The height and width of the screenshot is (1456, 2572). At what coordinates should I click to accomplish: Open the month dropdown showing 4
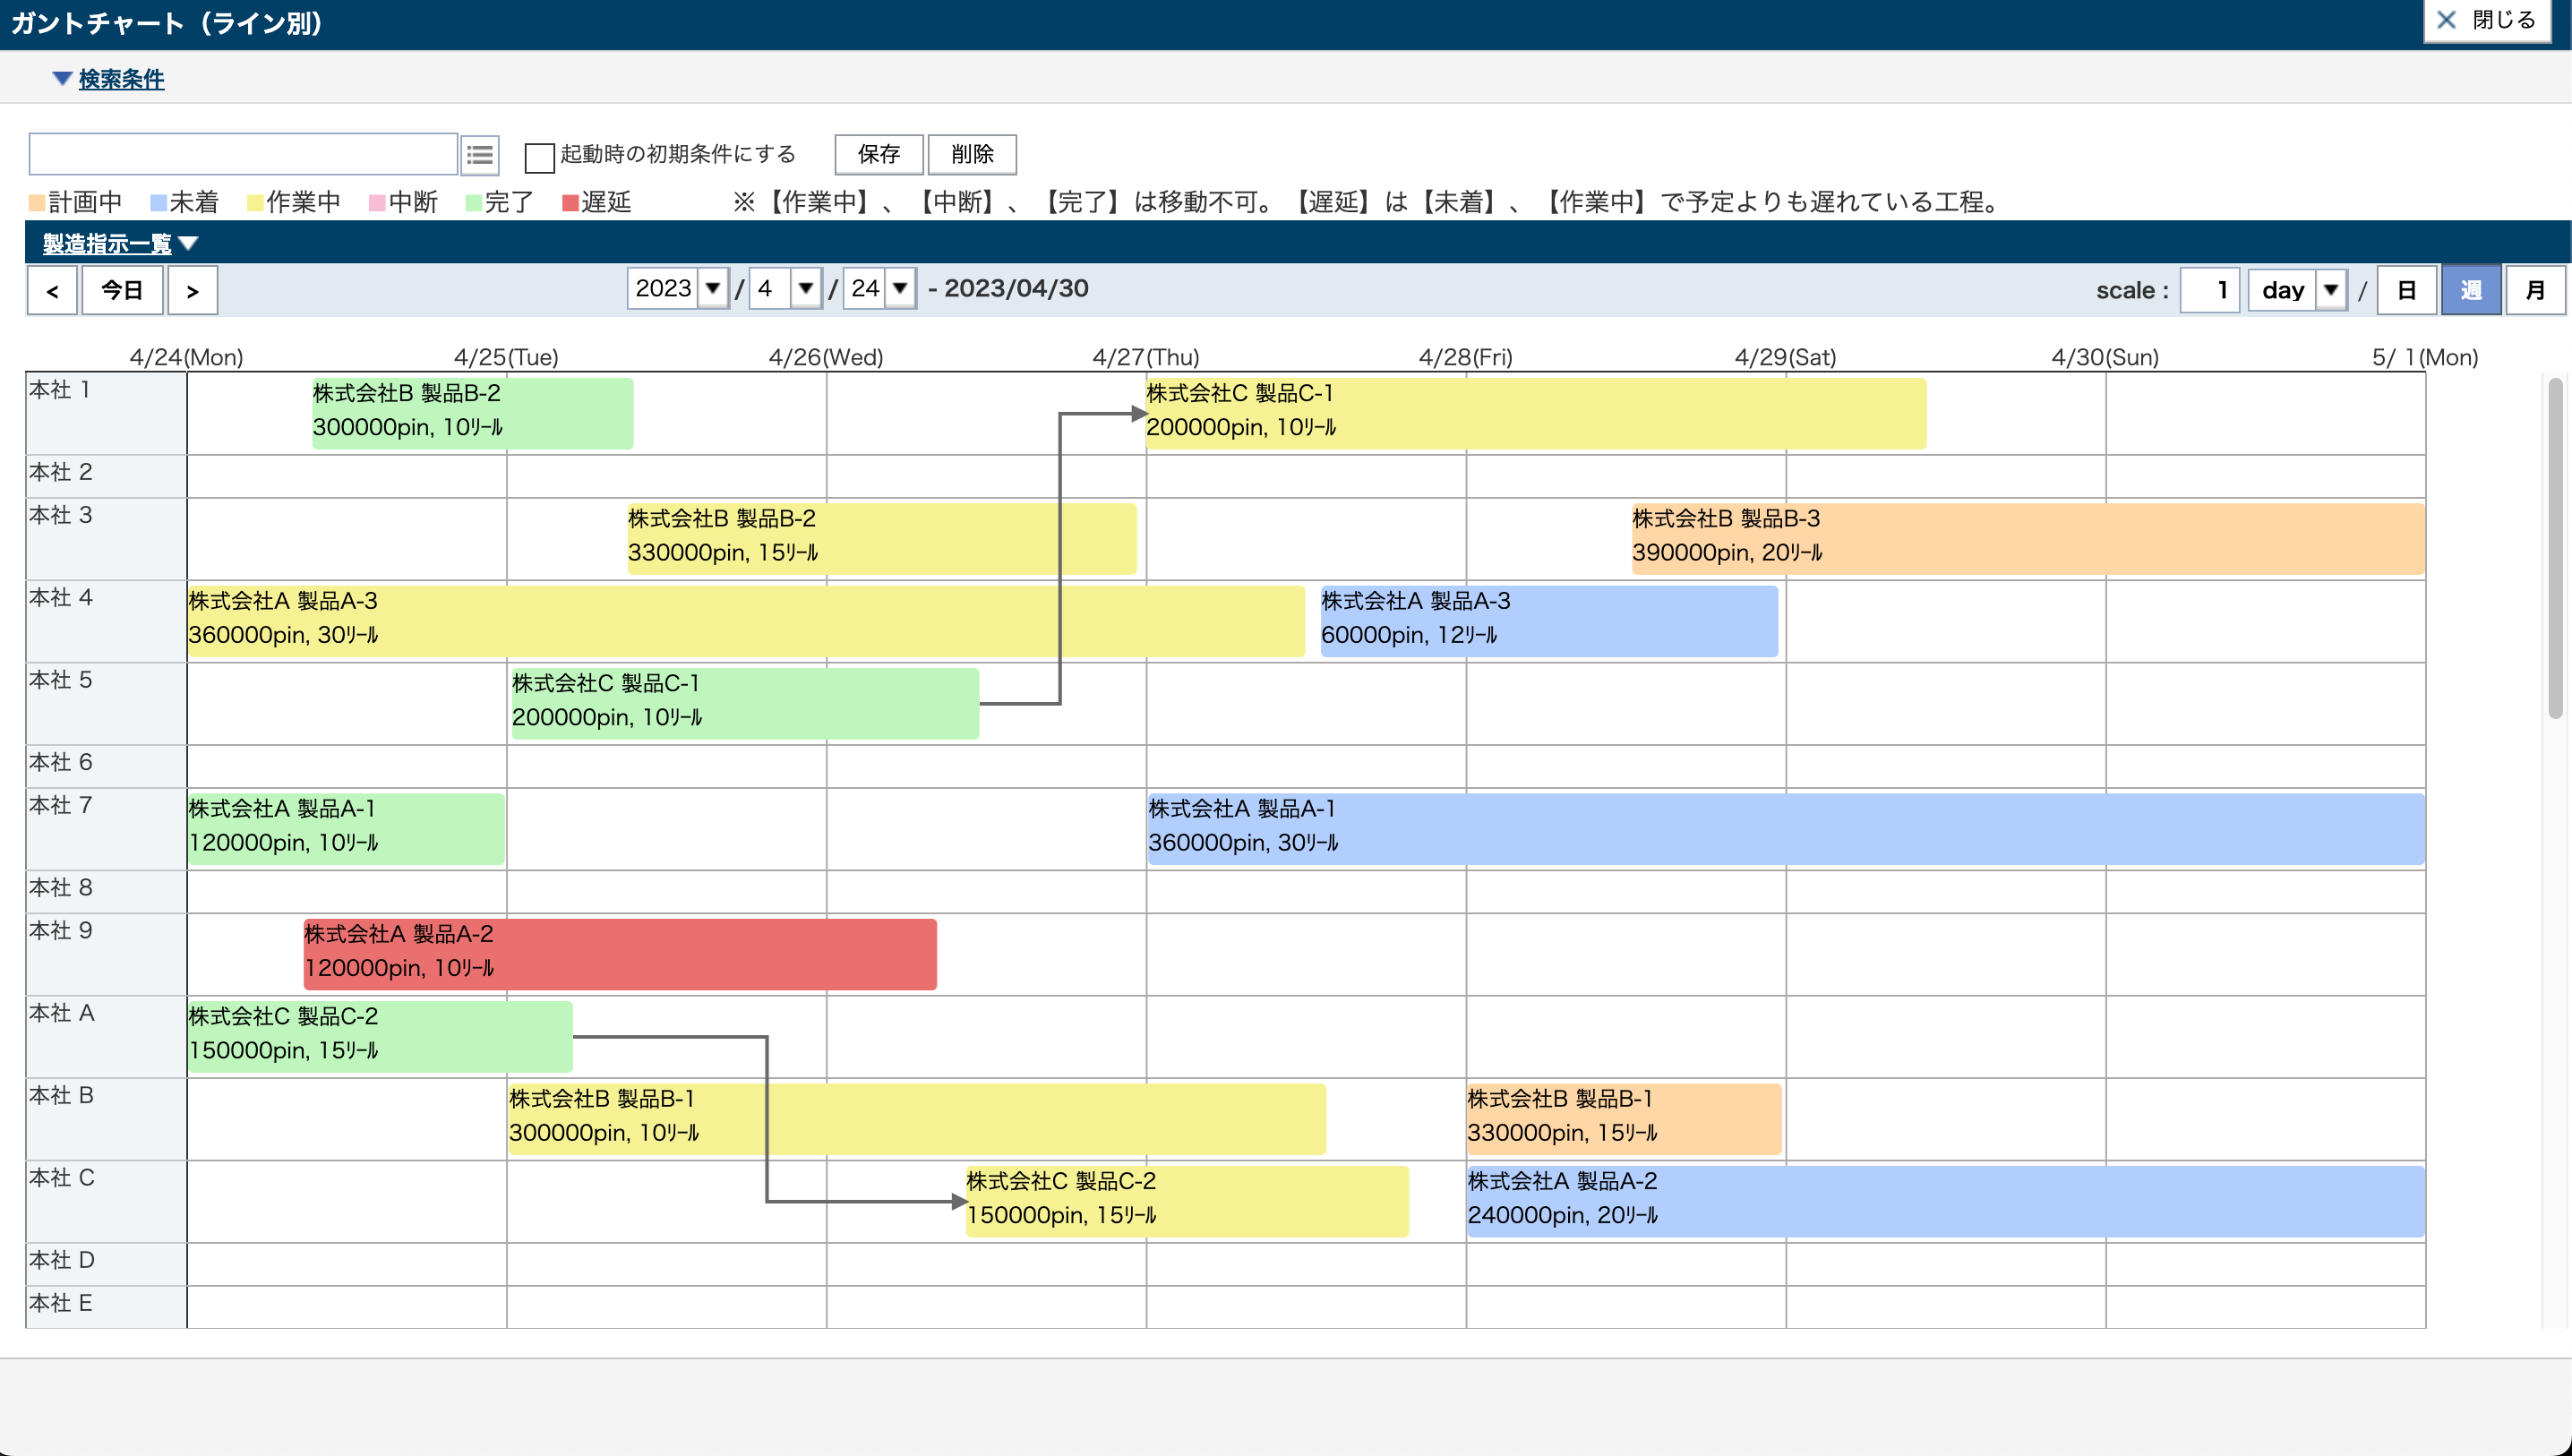(x=805, y=289)
